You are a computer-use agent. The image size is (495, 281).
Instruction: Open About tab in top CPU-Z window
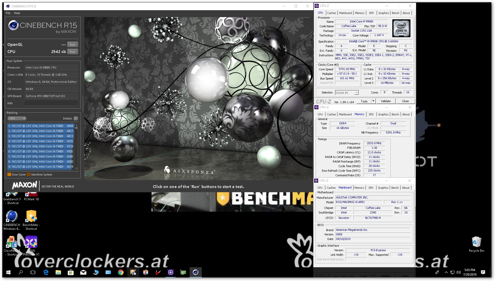(x=406, y=13)
